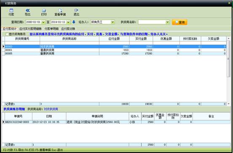Switch to 应付款统计 tab
This screenshot has height=153, width=233.
click(10, 29)
